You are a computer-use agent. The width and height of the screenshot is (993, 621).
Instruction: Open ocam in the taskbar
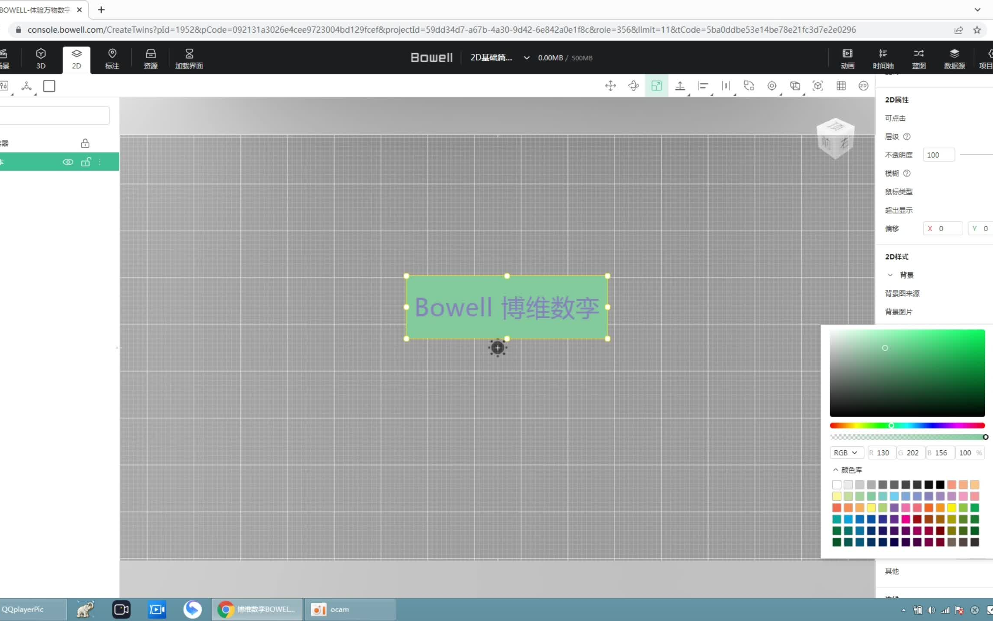coord(350,609)
